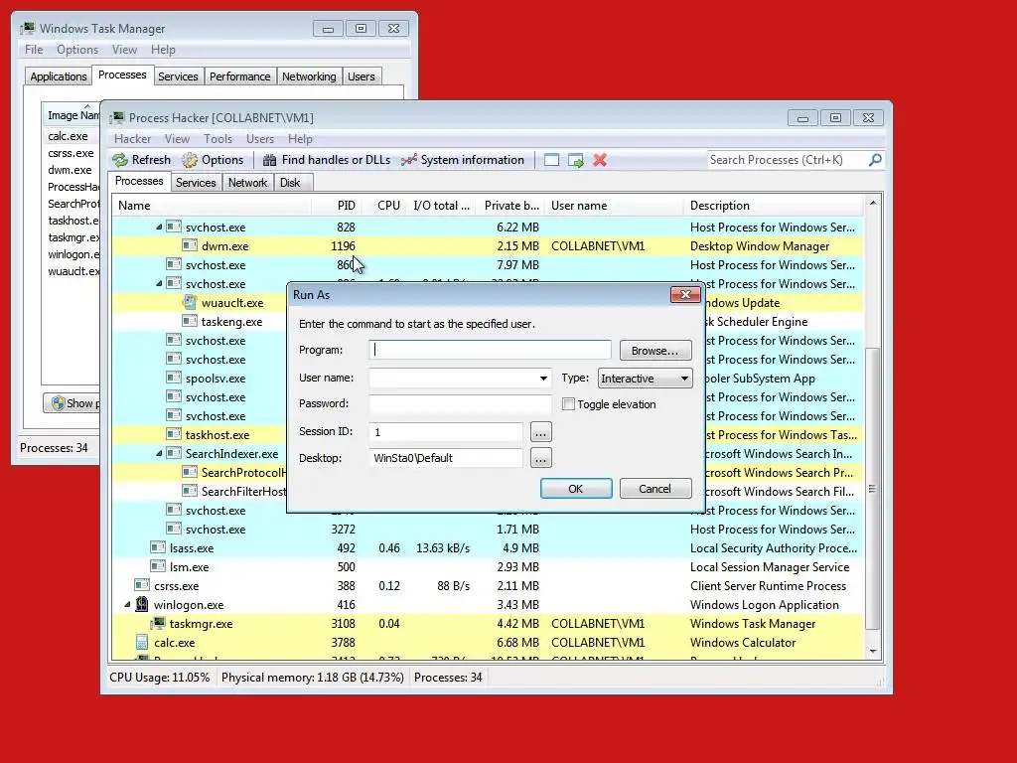Click Task Manager Applications tab
The image size is (1017, 763).
click(x=59, y=76)
